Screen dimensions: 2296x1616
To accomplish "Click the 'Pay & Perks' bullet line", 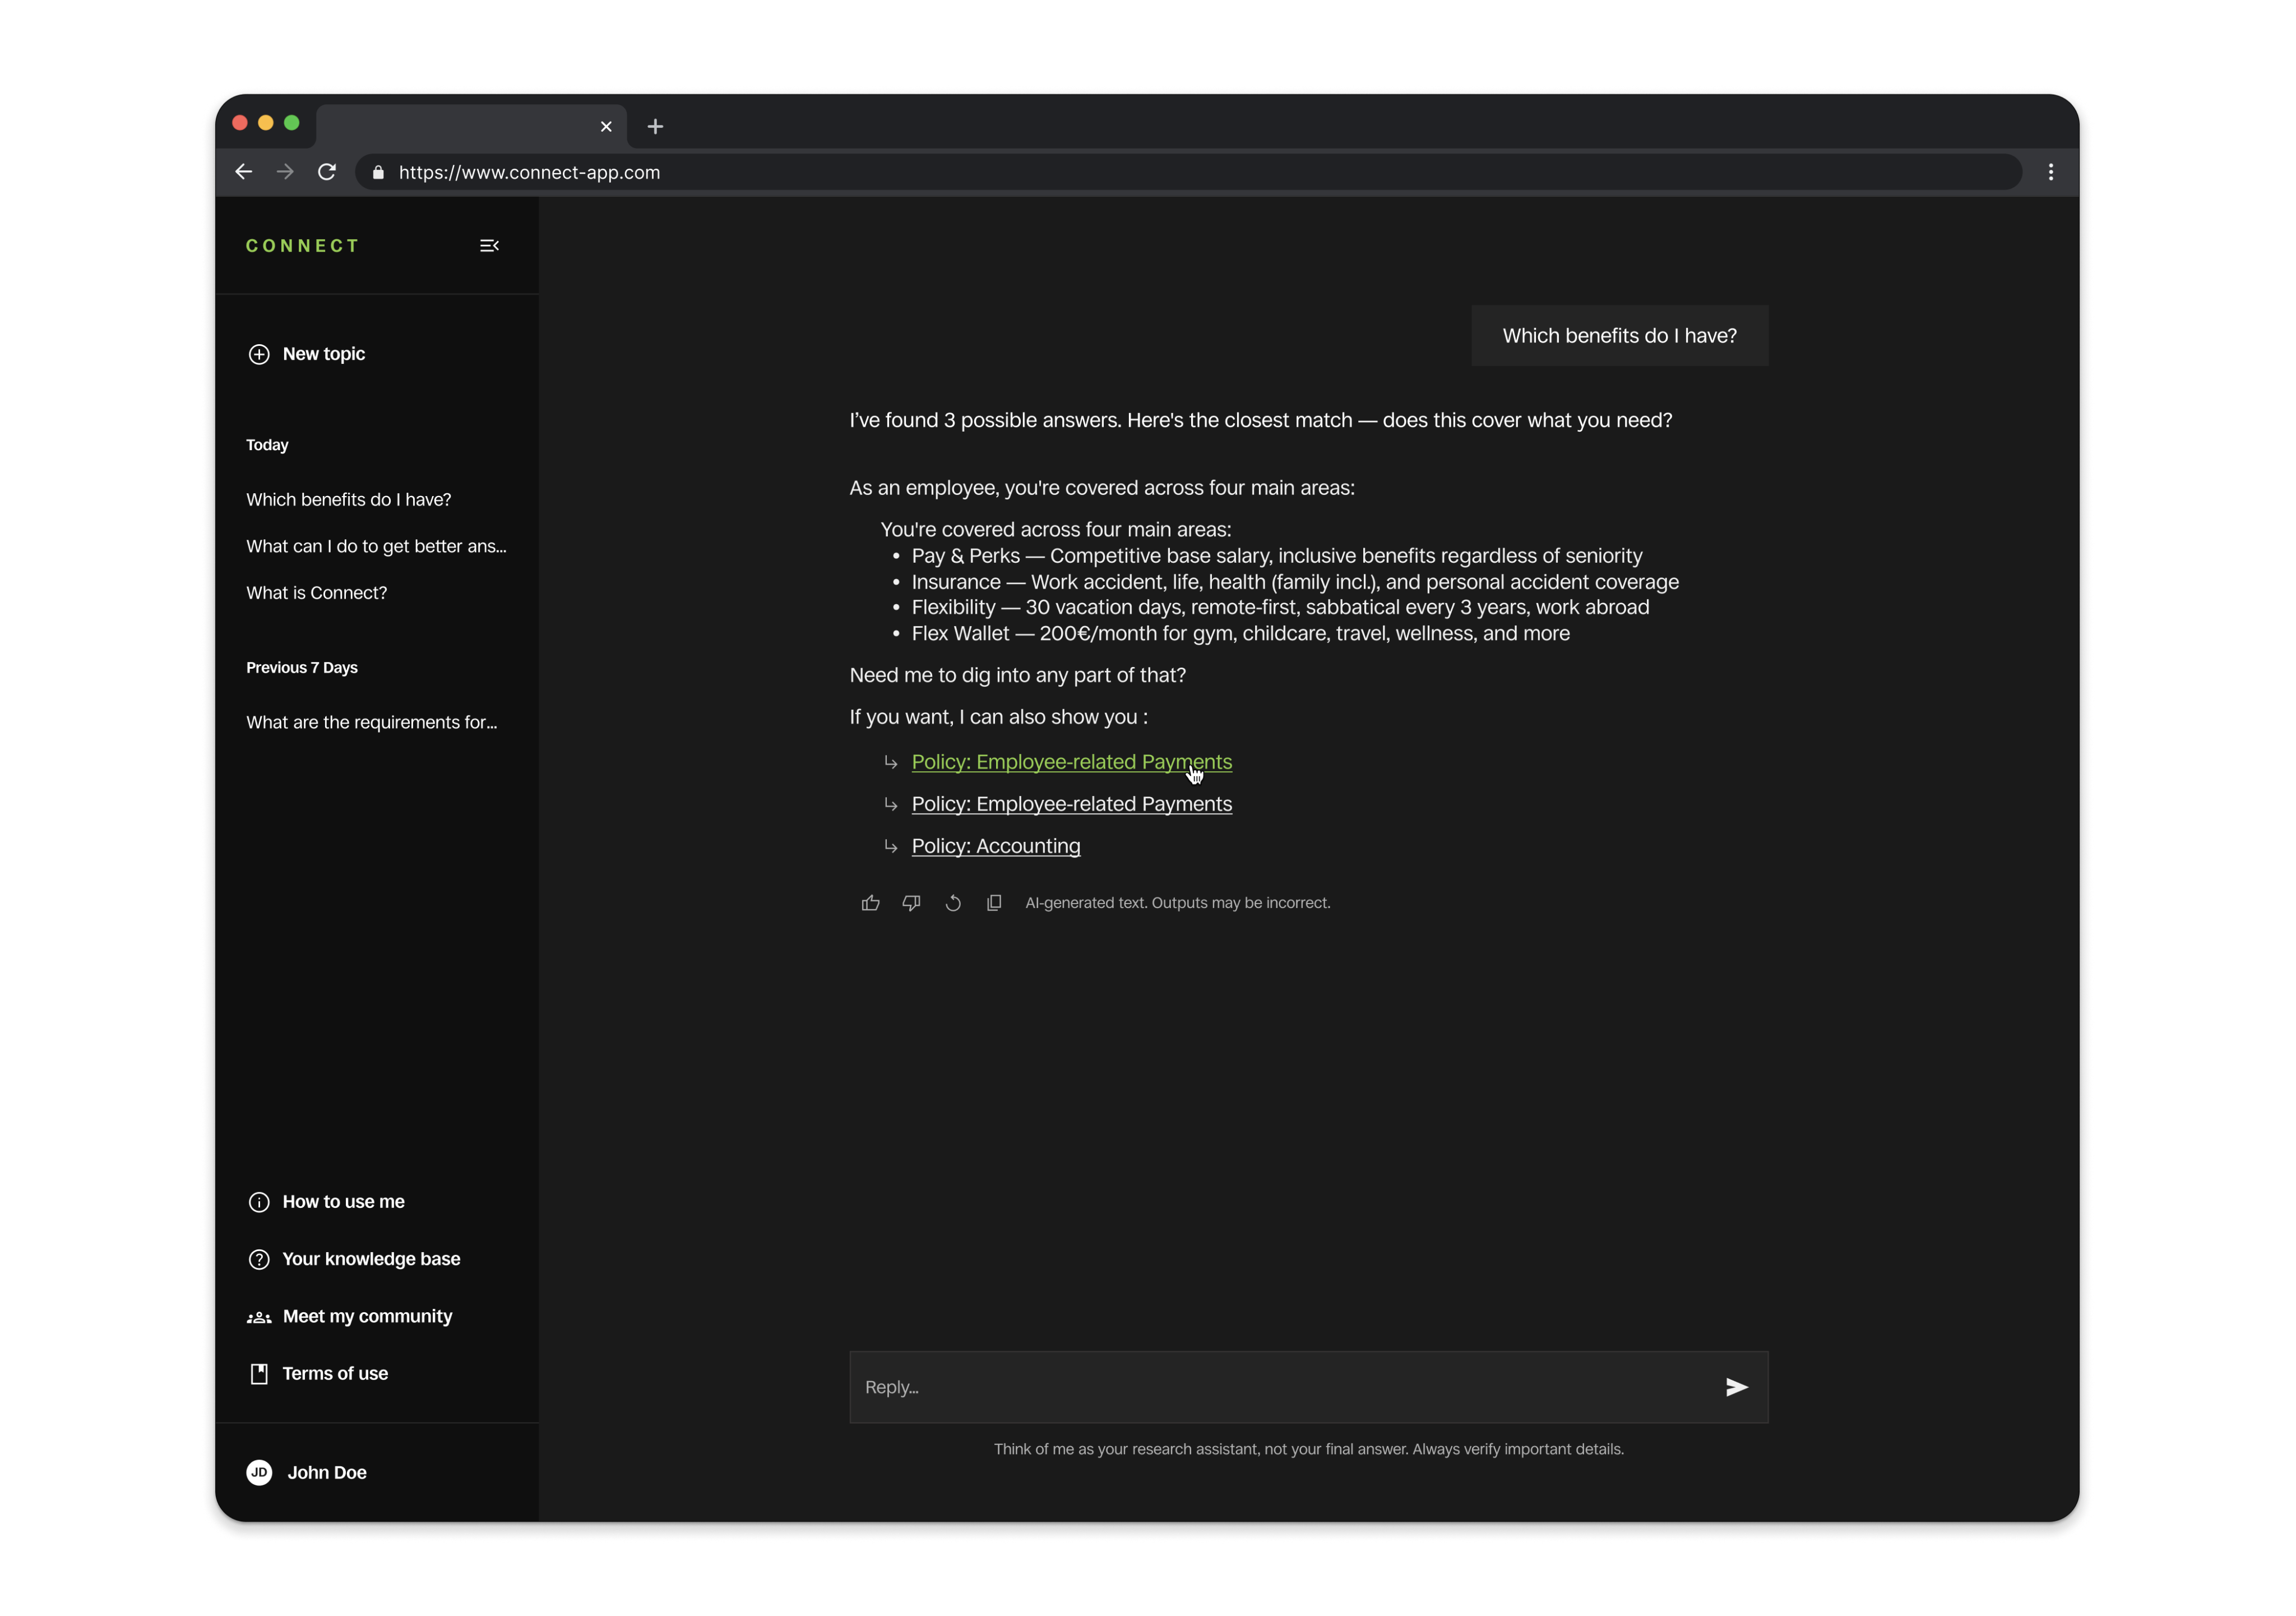I will (1277, 556).
